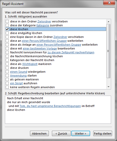Proceed with 'Weiter >' button
This screenshot has width=117, height=141.
coord(81,134)
